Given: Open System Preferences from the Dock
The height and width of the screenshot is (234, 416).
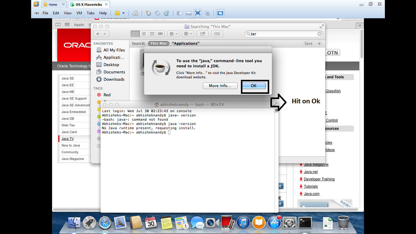Looking at the screenshot, I should 289,223.
